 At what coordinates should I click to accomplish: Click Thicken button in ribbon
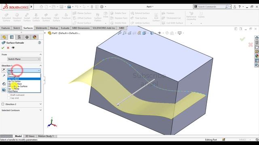[168, 13]
